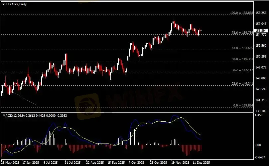Image resolution: width=269 pixels, height=166 pixels.
Task: Click the 19 Nov 2025 date label
Action: click(180, 163)
